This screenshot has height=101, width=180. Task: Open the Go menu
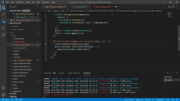33,2
